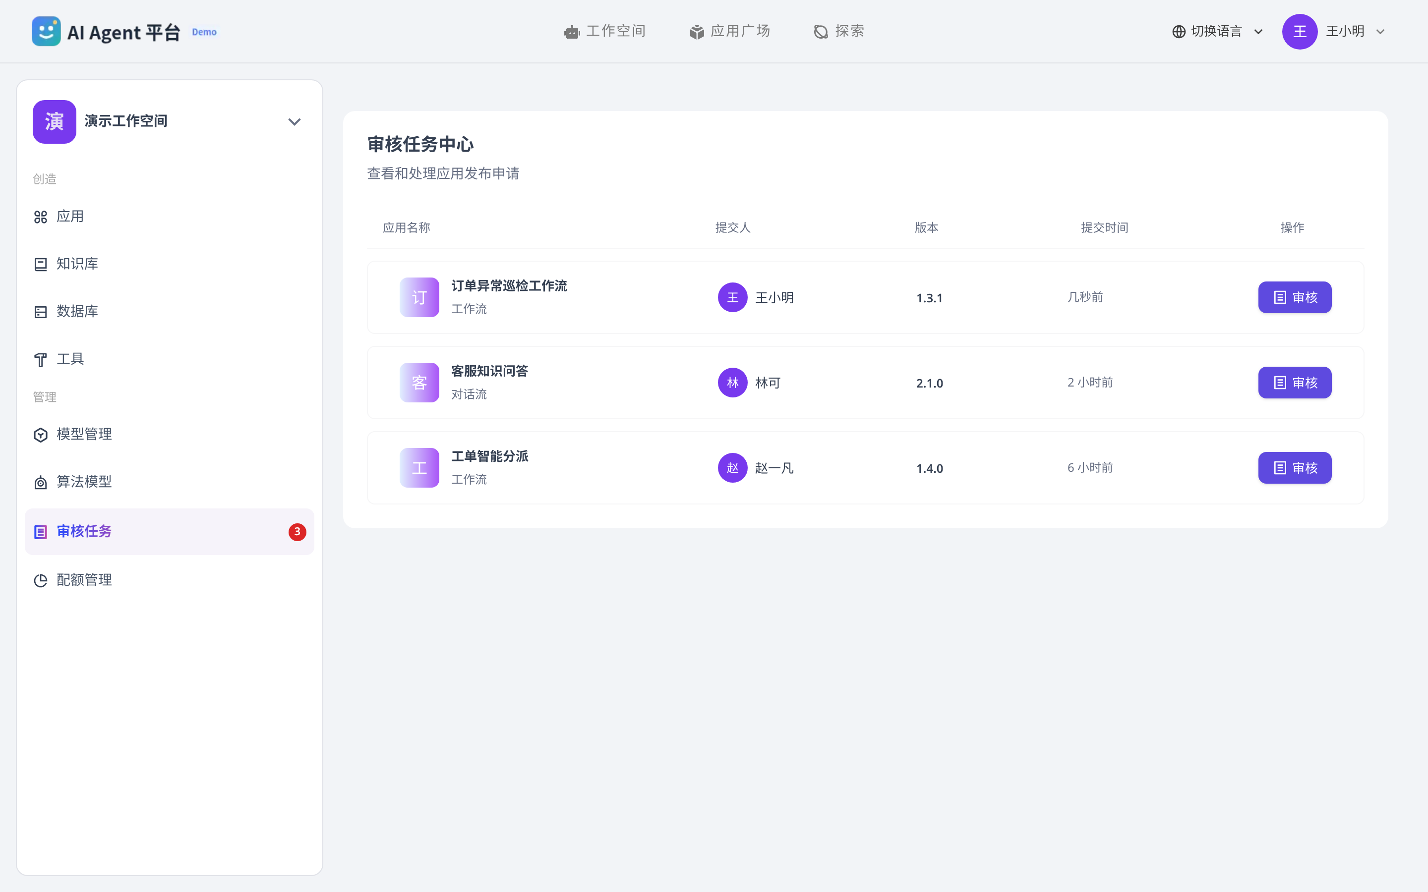This screenshot has height=892, width=1428.
Task: Click submitter avatar 赵 for 赵一凡
Action: (x=733, y=468)
